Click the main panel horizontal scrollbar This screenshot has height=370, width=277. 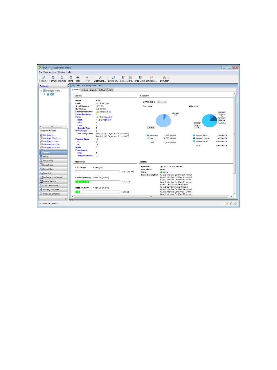click(151, 197)
